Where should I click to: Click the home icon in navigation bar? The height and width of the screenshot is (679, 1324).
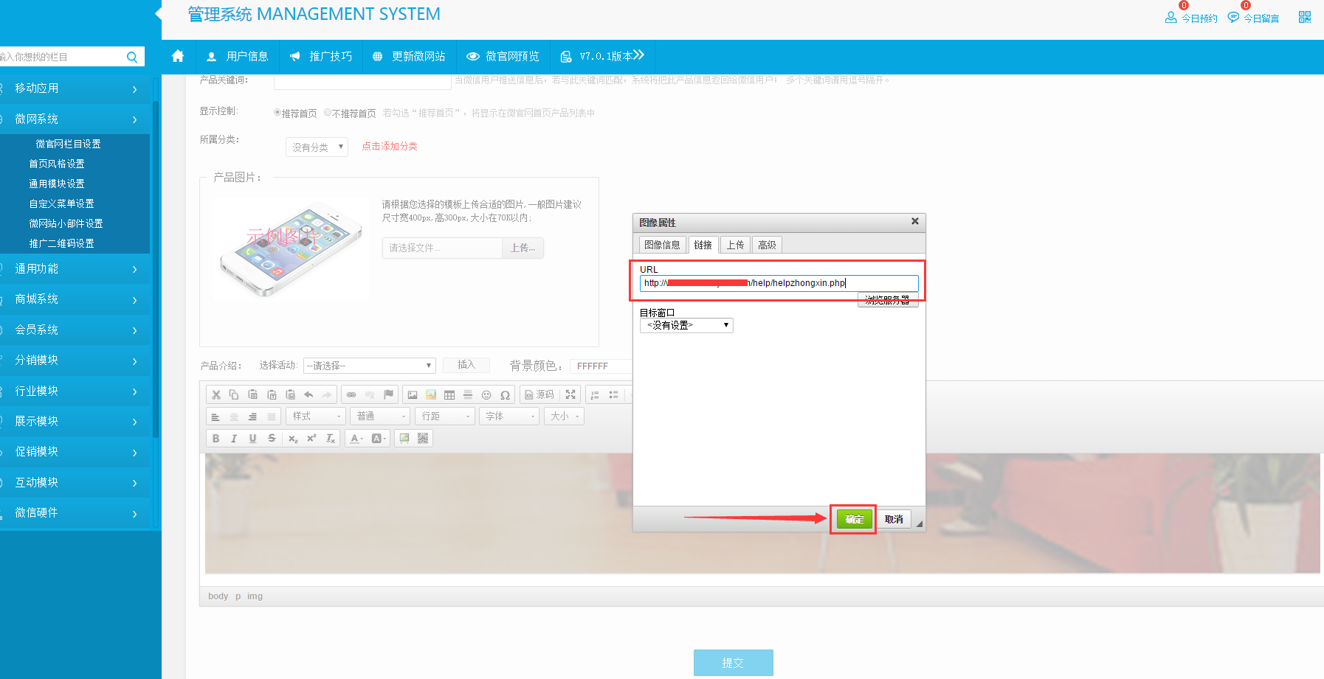point(178,57)
